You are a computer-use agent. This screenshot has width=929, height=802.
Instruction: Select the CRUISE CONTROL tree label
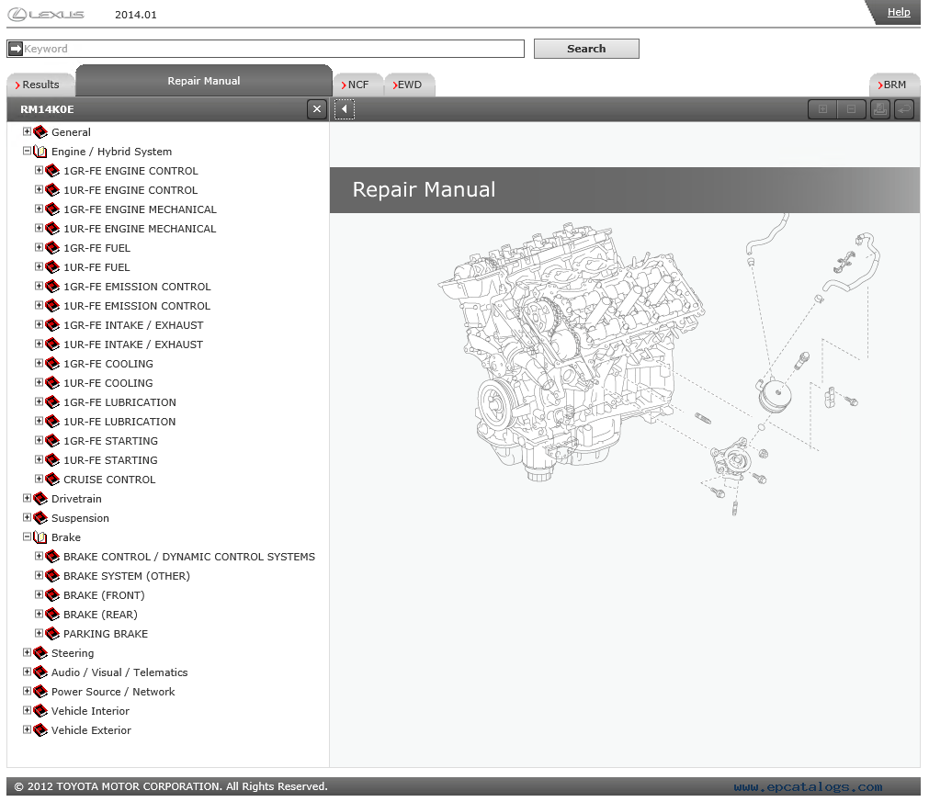pos(109,480)
